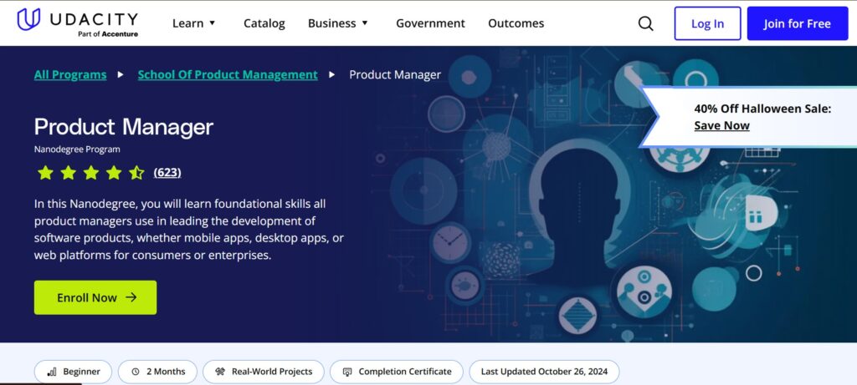The width and height of the screenshot is (857, 385).
Task: Click the clock icon beside 2 Months
Action: pos(136,372)
